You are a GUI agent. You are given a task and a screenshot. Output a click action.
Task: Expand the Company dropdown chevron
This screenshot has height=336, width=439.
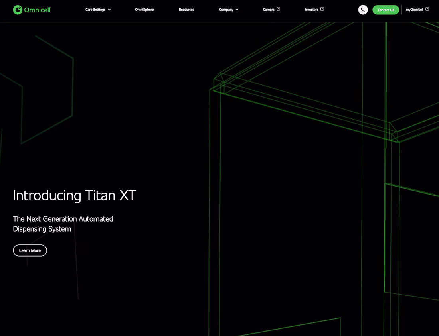(237, 10)
